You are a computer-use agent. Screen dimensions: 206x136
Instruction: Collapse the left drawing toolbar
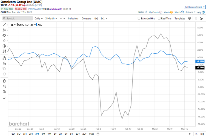4,99
